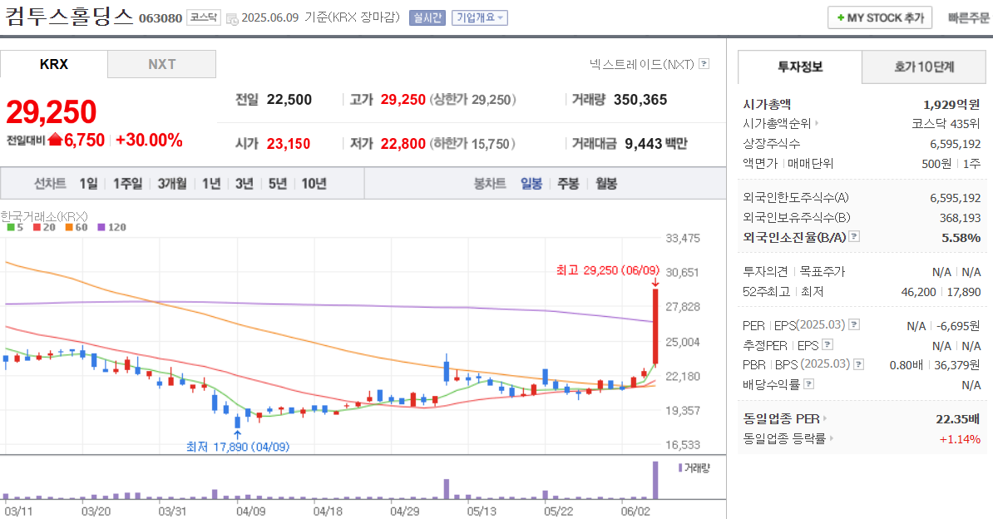Click the red 20-day moving average legend
Screen dimensions: 993x519
coord(44,227)
